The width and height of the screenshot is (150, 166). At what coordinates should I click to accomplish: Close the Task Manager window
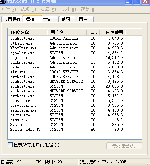pyautogui.click(x=145, y=2)
